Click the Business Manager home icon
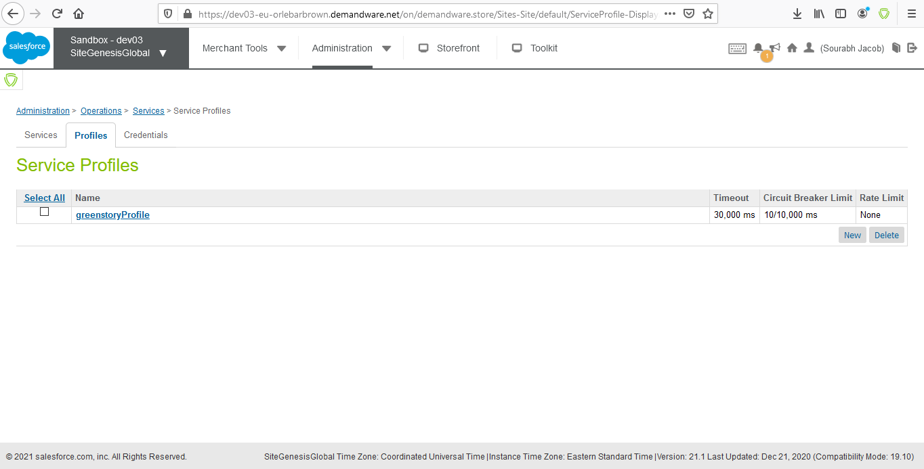 [792, 48]
